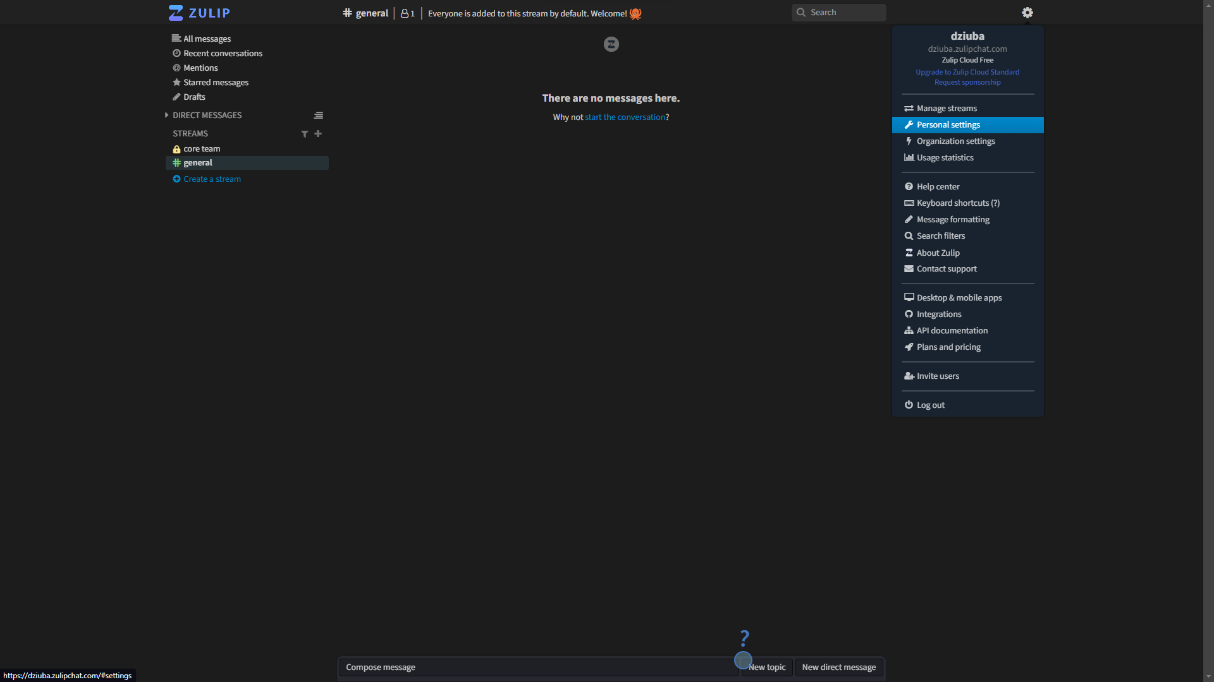Click Create a stream link
1214x682 pixels.
pyautogui.click(x=212, y=178)
